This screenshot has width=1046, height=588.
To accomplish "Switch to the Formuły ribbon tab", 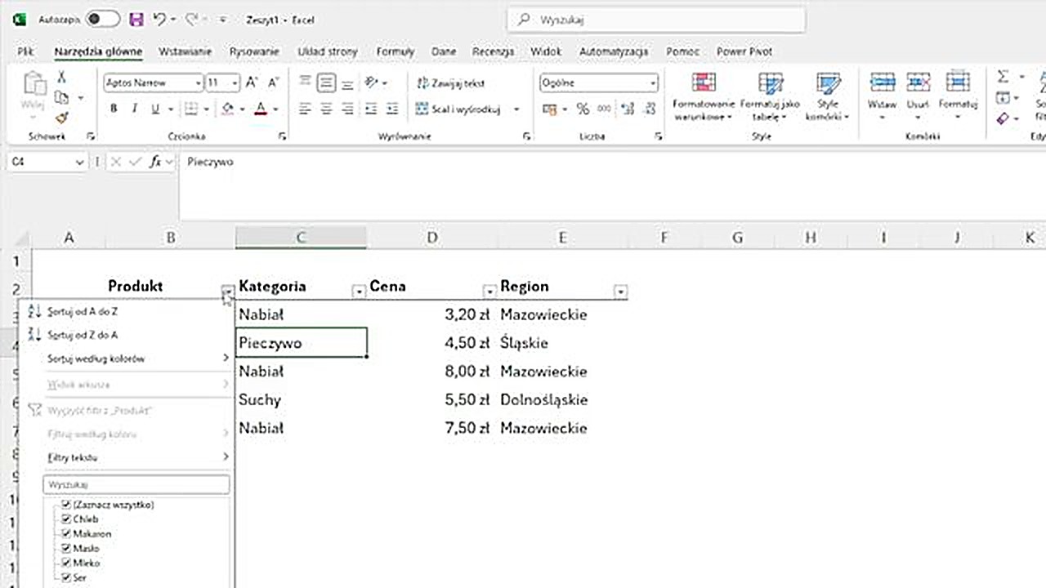I will (x=396, y=51).
